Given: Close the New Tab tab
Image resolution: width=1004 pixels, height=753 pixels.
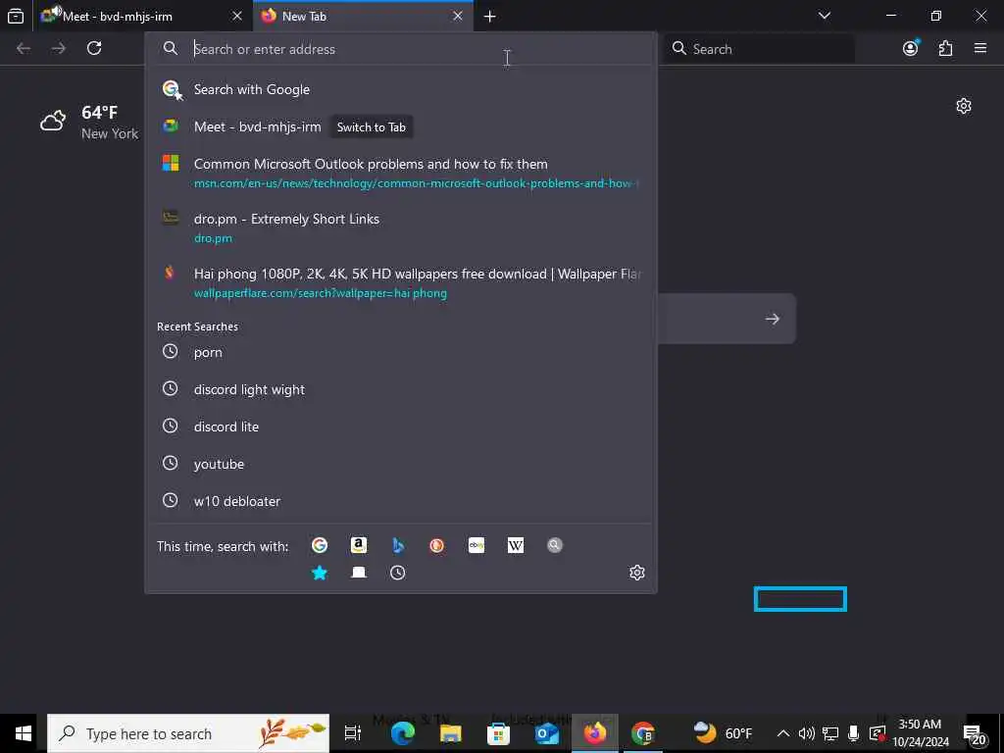Looking at the screenshot, I should click(x=458, y=16).
